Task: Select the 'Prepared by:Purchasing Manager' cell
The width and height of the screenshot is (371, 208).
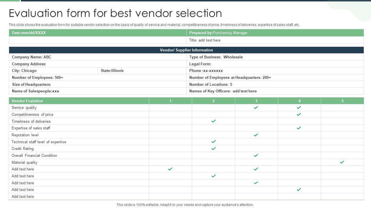Action: click(275, 33)
